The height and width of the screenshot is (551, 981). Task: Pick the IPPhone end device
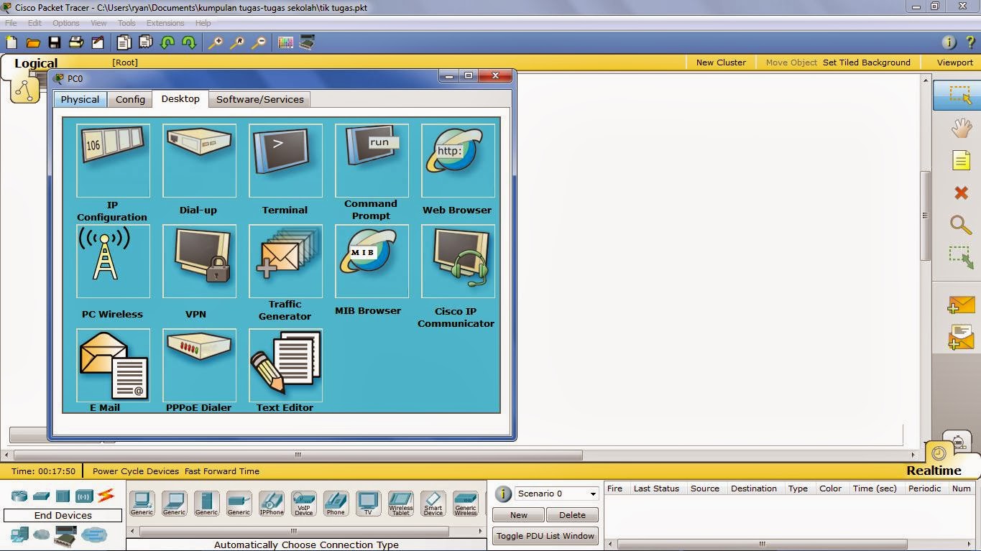click(x=271, y=504)
